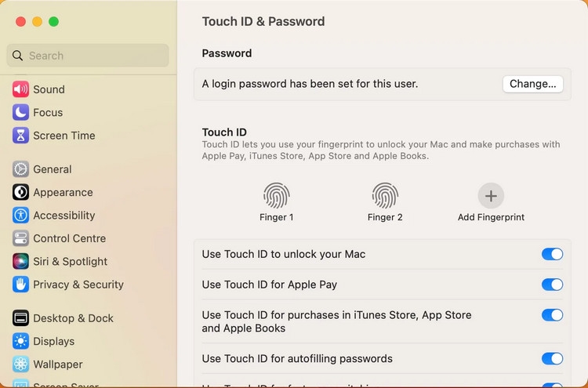Select the Finger 2 fingerprint icon

[385, 195]
